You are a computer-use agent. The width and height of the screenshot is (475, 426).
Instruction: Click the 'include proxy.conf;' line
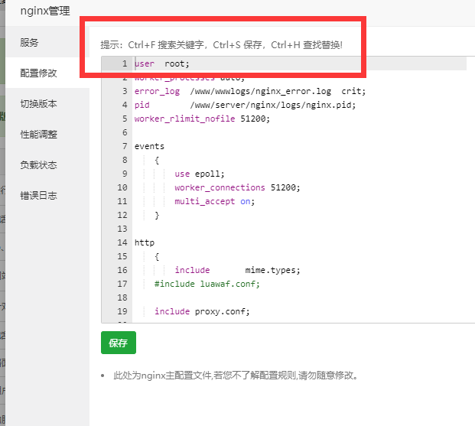coord(202,311)
